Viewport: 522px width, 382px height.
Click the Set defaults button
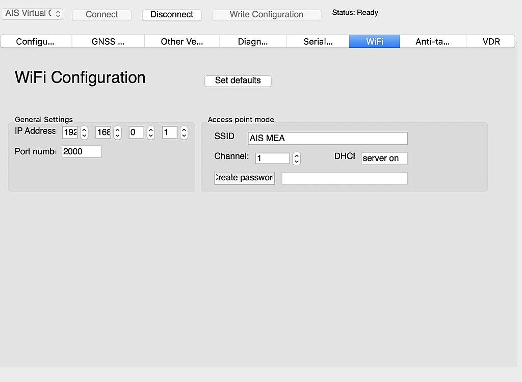[x=238, y=80]
